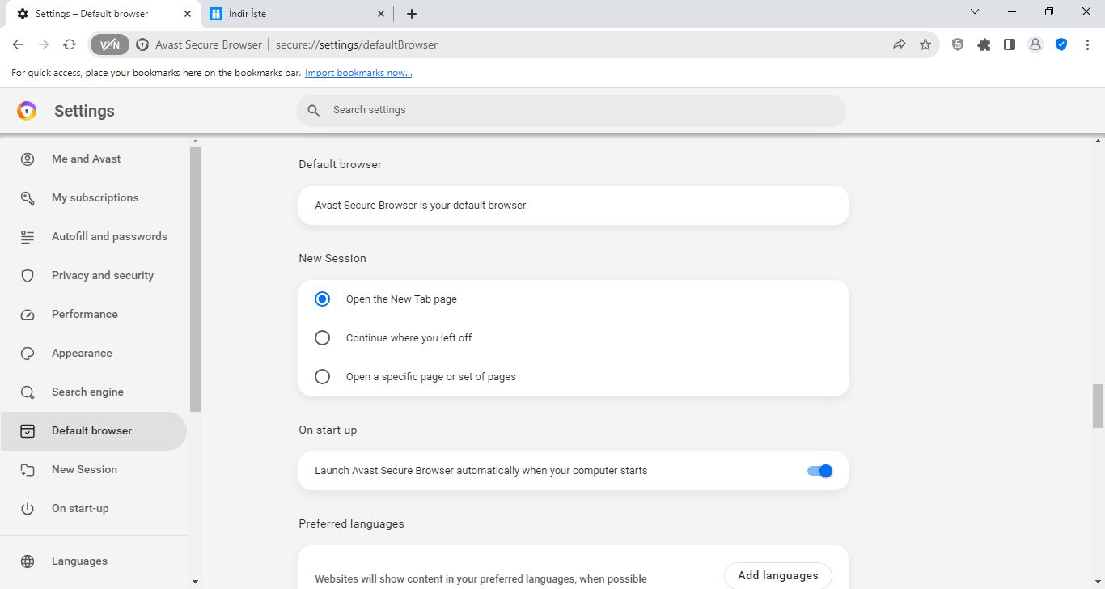
Task: Select the Settings – Default browser tab
Action: 104,14
